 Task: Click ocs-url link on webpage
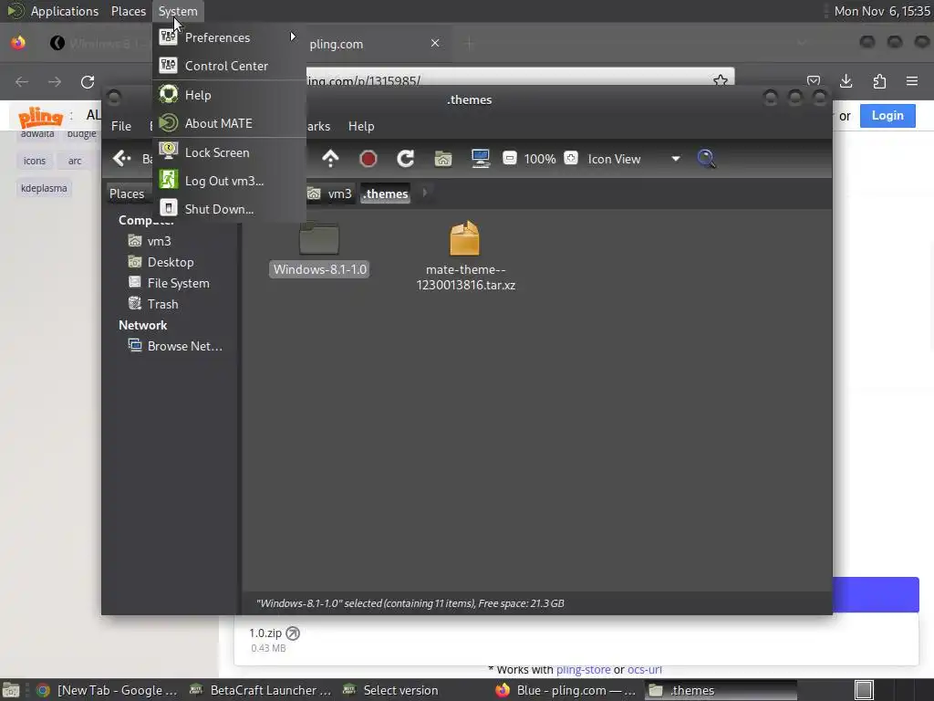(645, 669)
